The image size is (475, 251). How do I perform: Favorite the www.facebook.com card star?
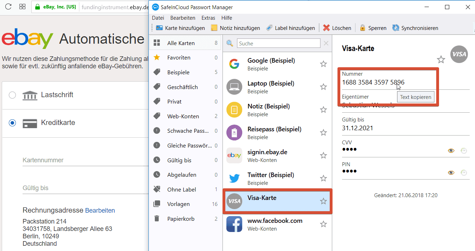pyautogui.click(x=323, y=224)
